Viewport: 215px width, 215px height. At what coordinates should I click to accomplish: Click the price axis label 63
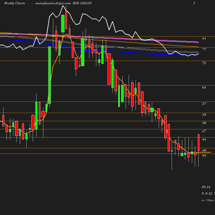(204, 87)
